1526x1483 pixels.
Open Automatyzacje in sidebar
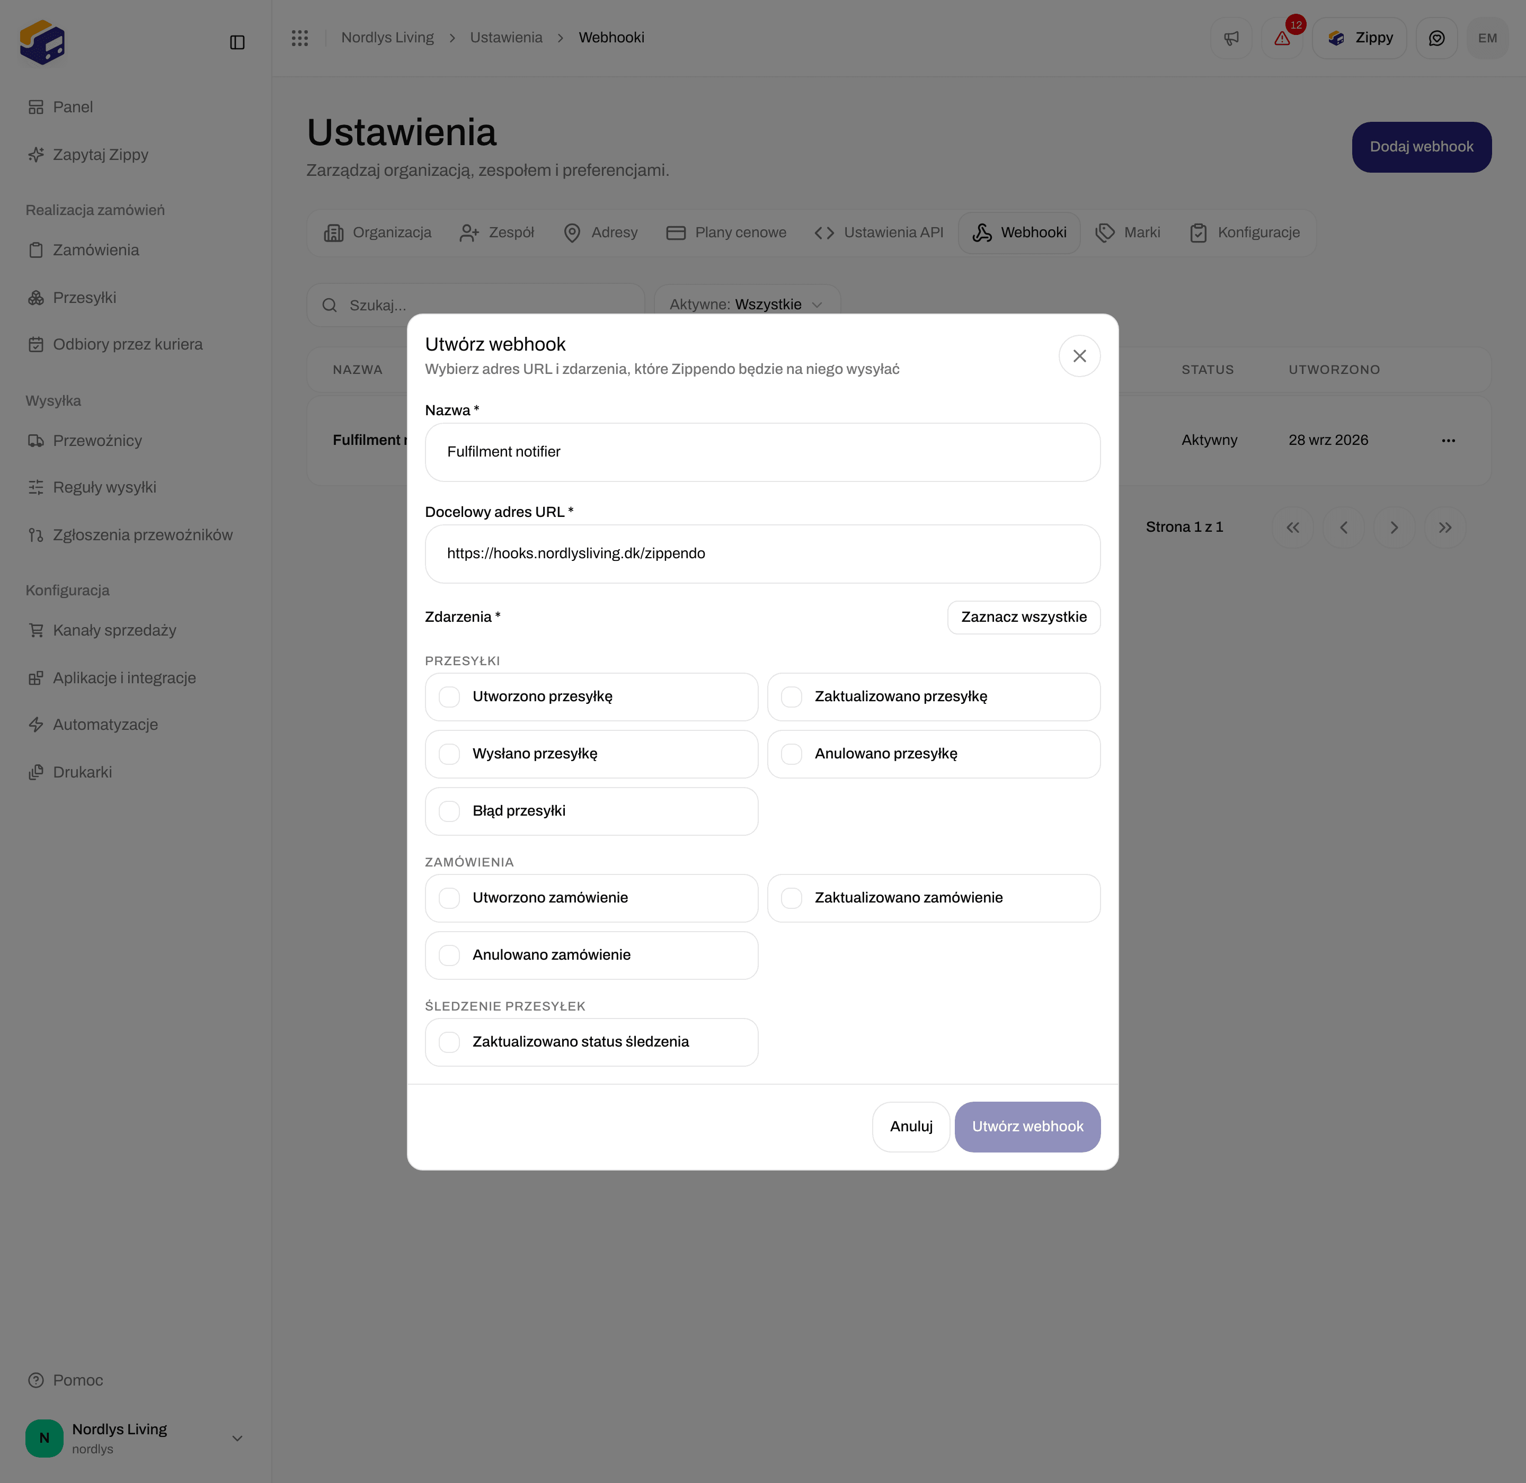[93, 725]
